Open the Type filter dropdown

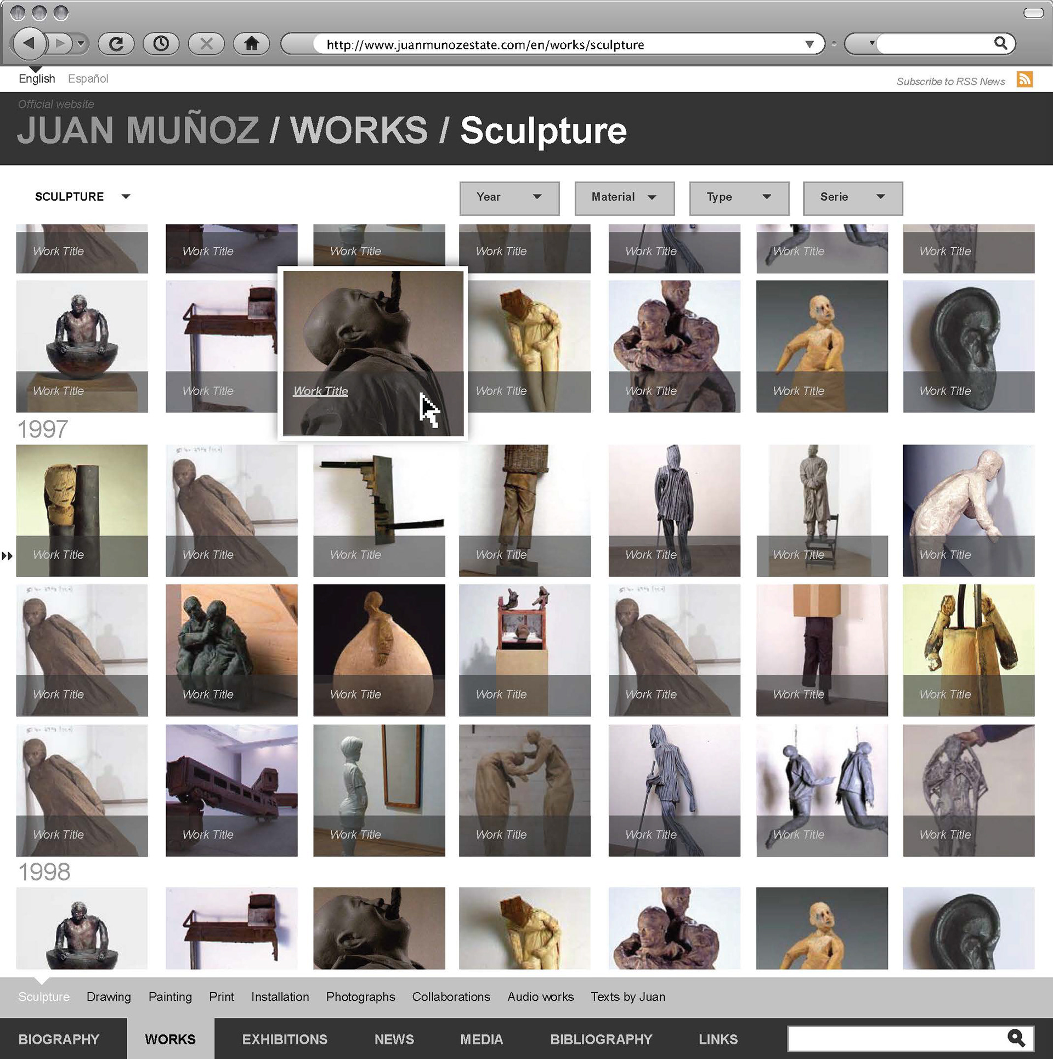point(739,198)
